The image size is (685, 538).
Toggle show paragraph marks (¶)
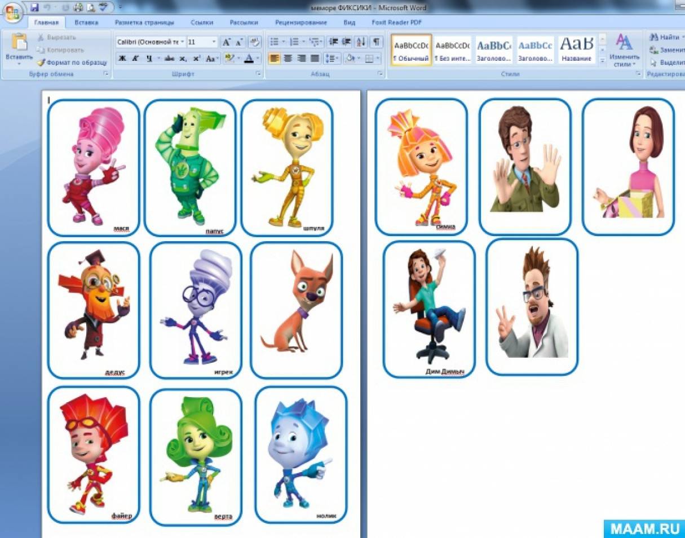pyautogui.click(x=376, y=42)
